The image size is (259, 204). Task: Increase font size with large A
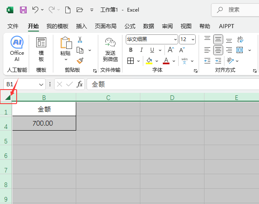pyautogui.click(x=171, y=50)
